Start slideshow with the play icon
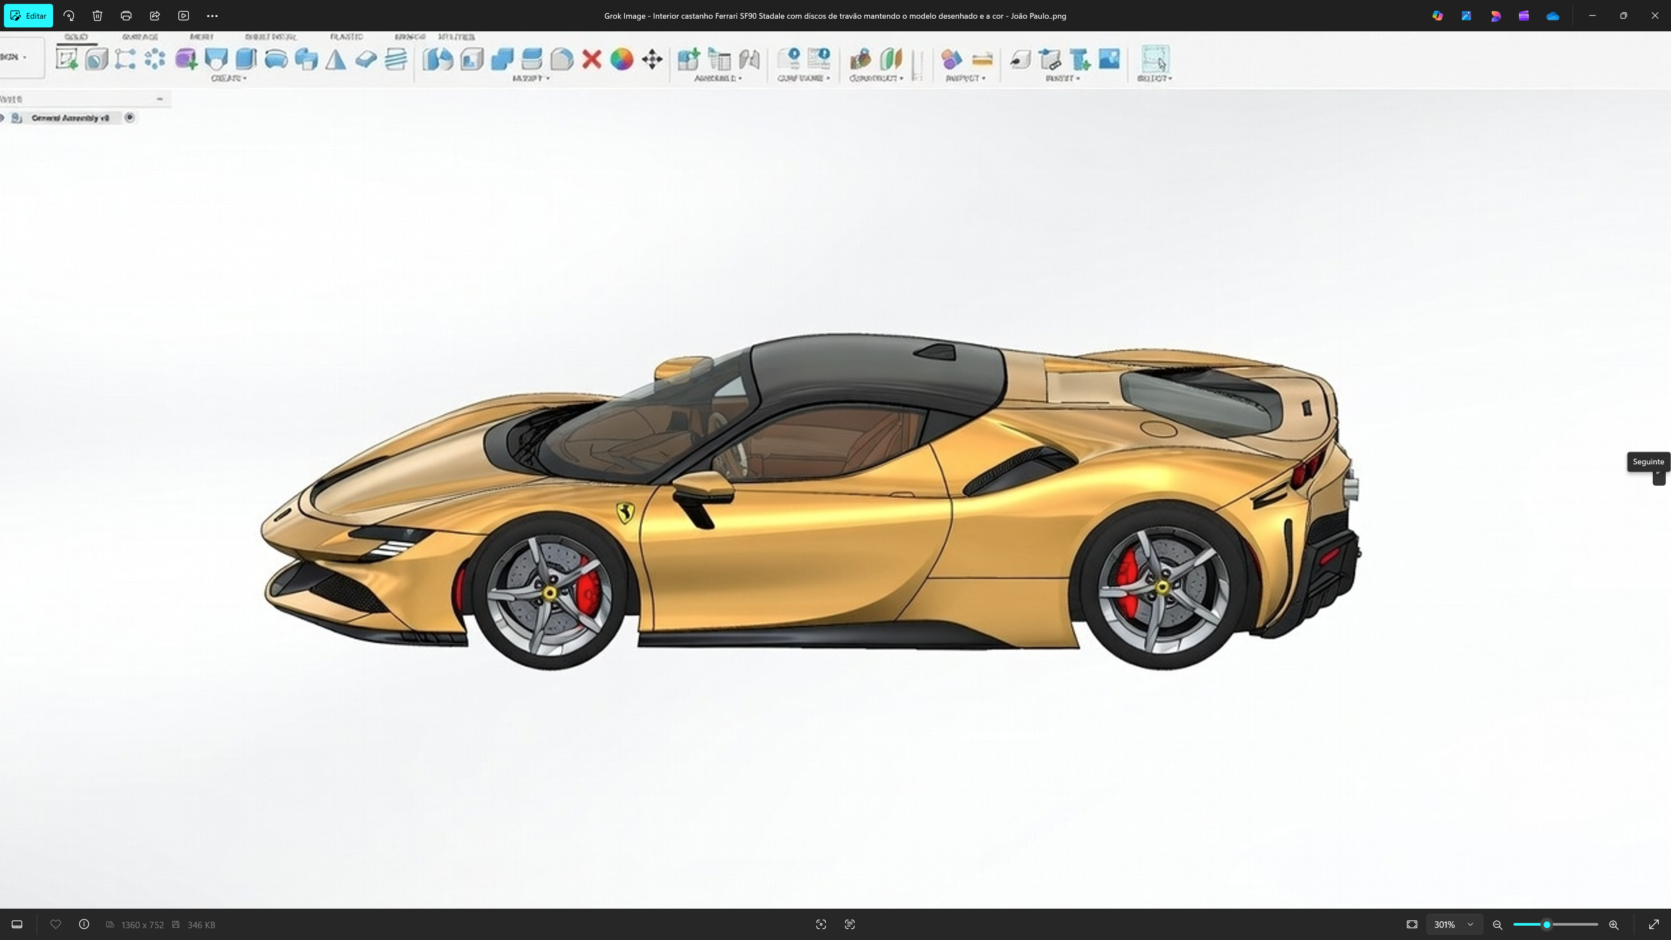Screen dimensions: 1671x940 pyautogui.click(x=184, y=16)
